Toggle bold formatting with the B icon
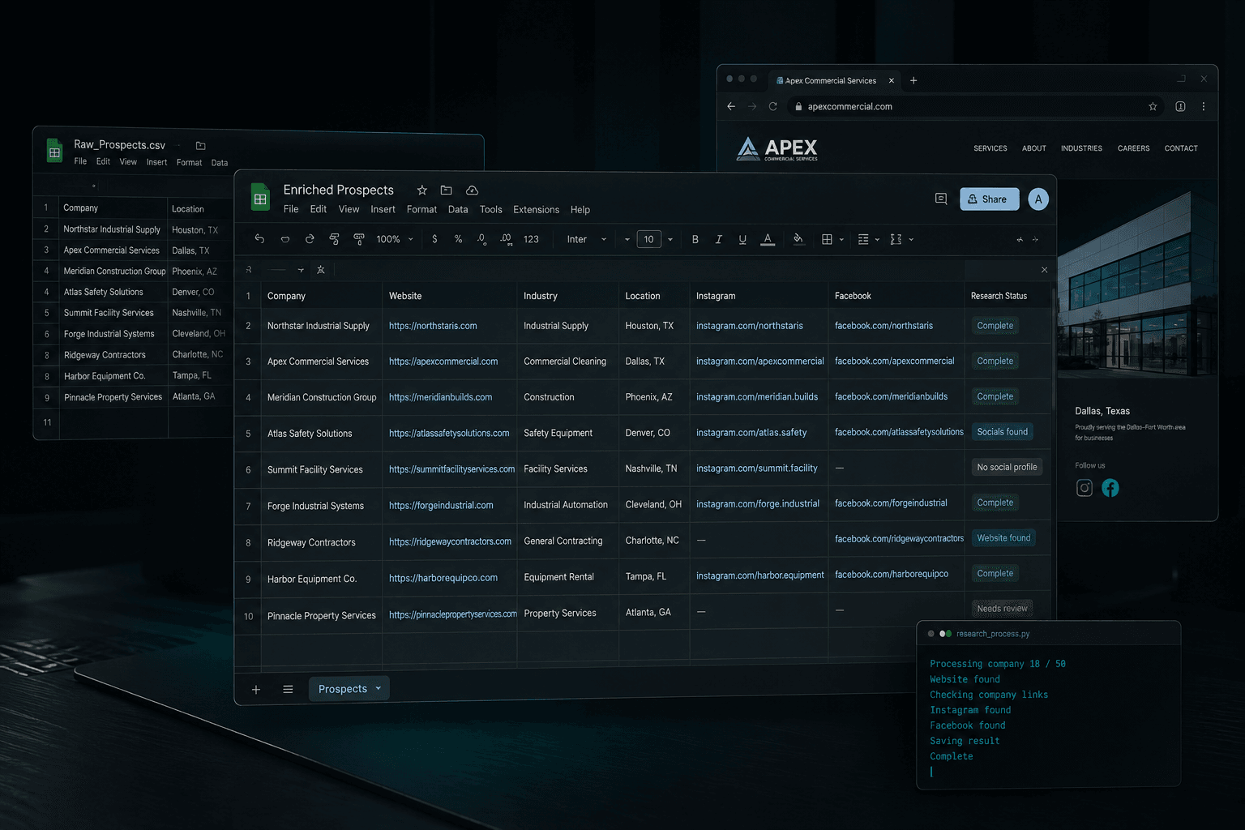1245x830 pixels. click(x=695, y=239)
